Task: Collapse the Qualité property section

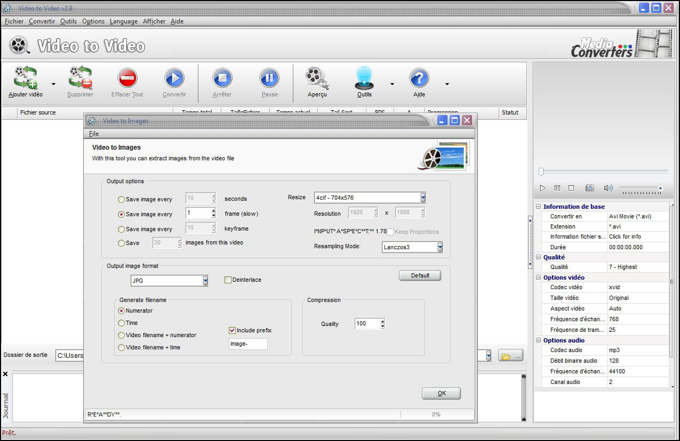Action: tap(539, 257)
